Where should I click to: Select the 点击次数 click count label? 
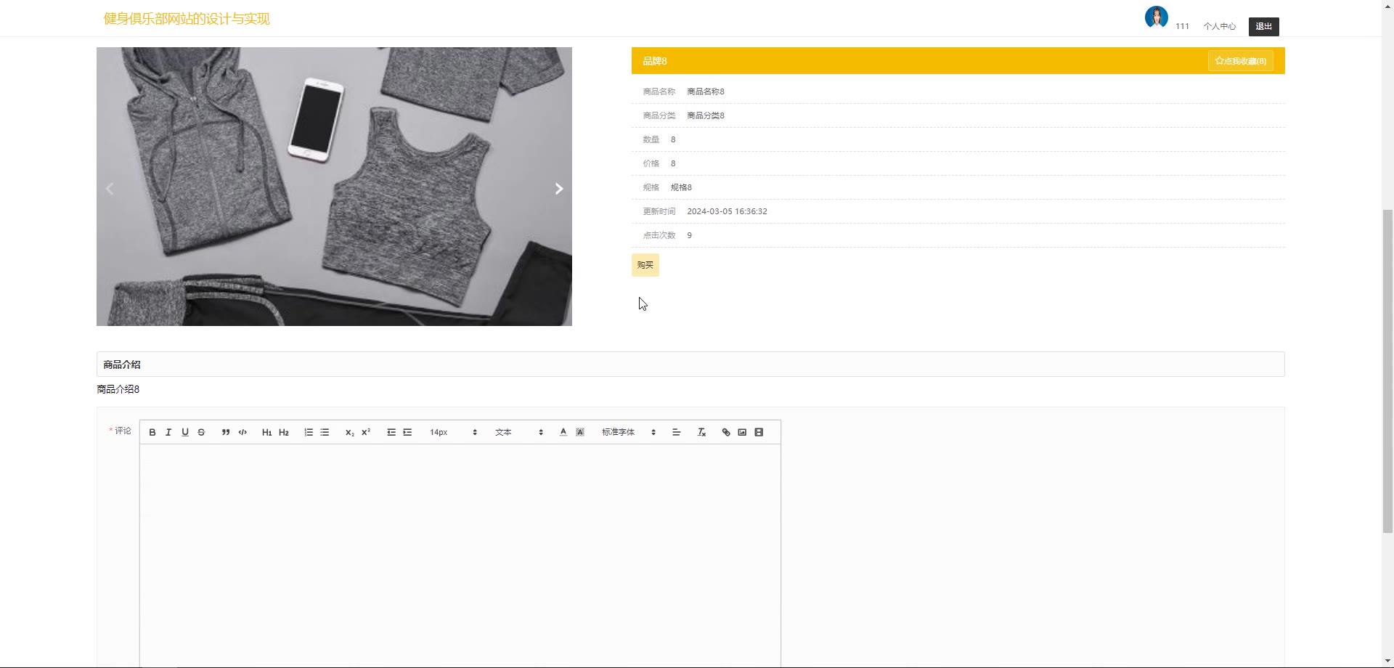659,235
